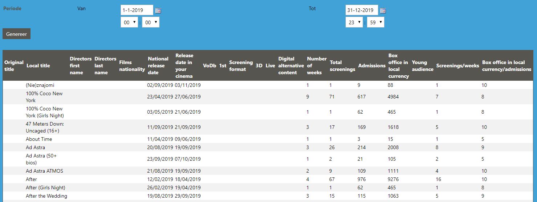
Task: Expand the Van start hour dropdown
Action: (129, 22)
